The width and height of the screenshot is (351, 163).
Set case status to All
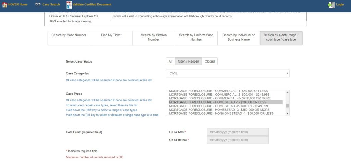click(x=170, y=62)
